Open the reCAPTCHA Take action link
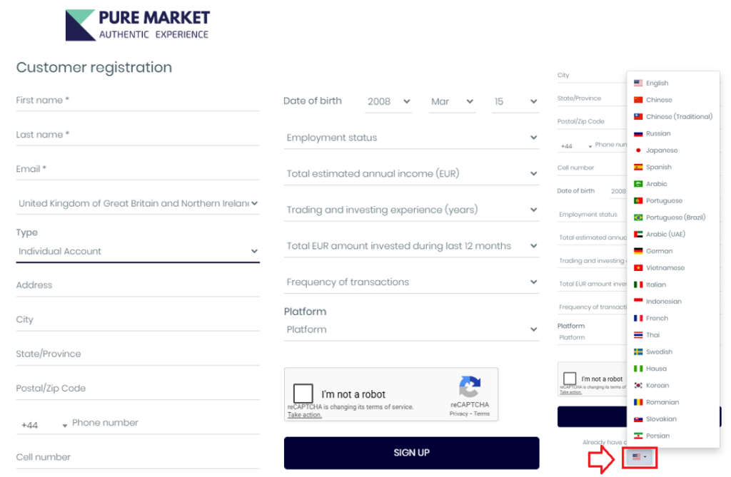The width and height of the screenshot is (731, 477). click(304, 415)
